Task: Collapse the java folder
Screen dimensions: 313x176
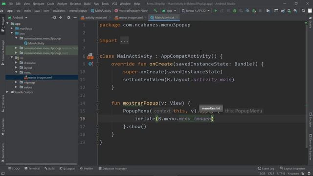Action: (12, 33)
